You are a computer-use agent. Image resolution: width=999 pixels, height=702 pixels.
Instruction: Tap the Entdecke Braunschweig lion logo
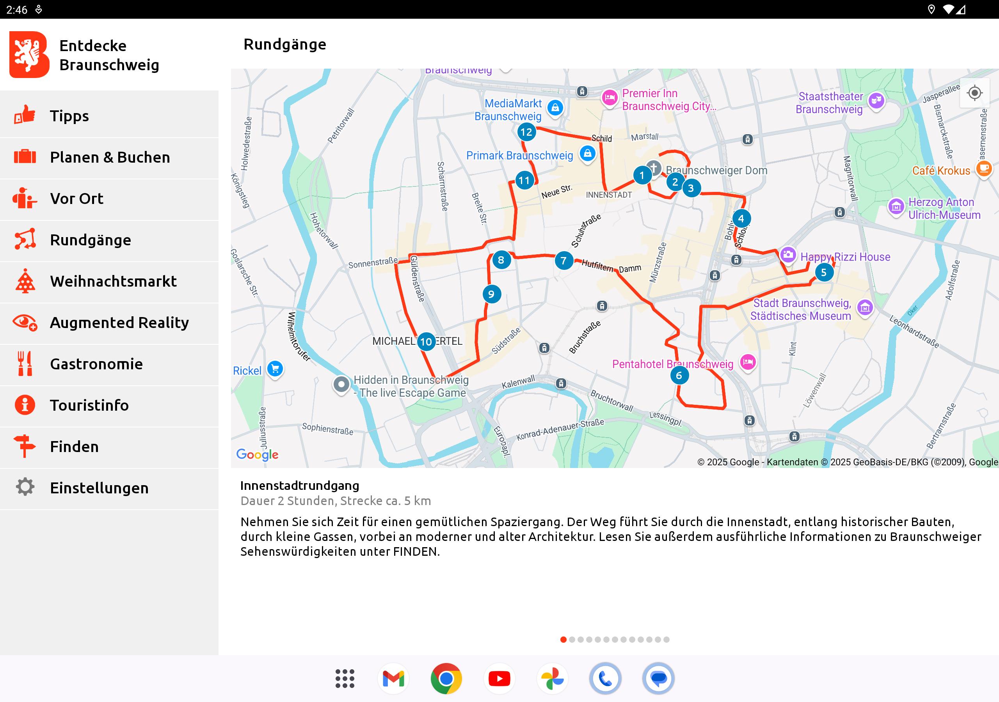[x=29, y=55]
